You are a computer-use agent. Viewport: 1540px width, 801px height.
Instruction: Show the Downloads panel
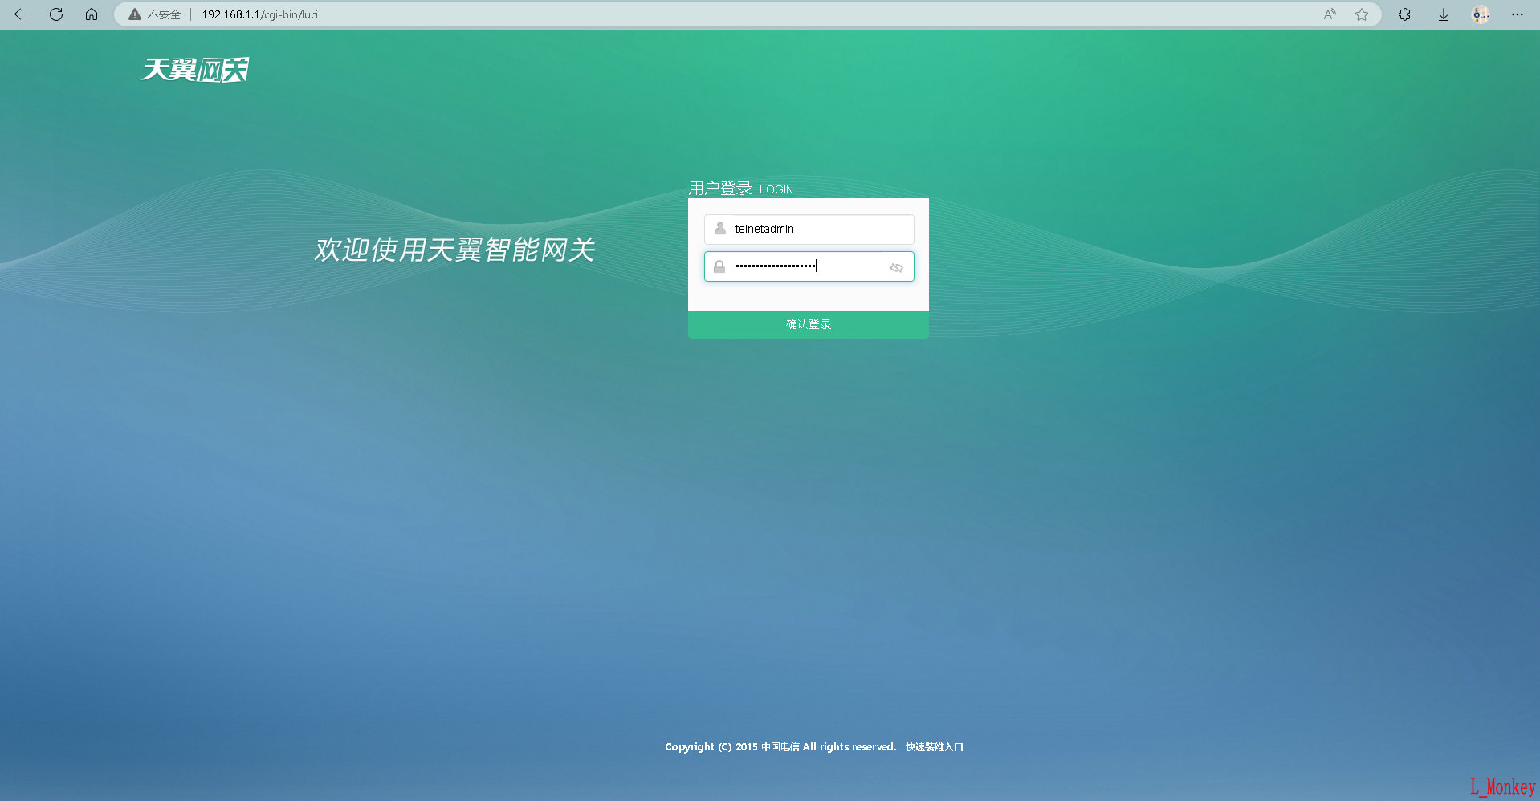tap(1443, 14)
